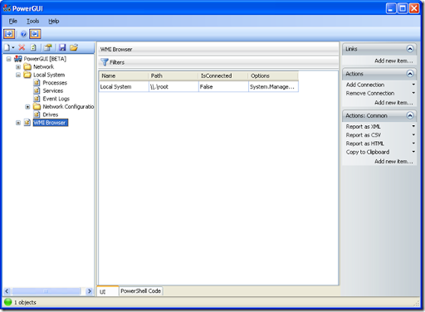Click the blue help question mark icon
The width and height of the screenshot is (425, 312).
click(24, 34)
